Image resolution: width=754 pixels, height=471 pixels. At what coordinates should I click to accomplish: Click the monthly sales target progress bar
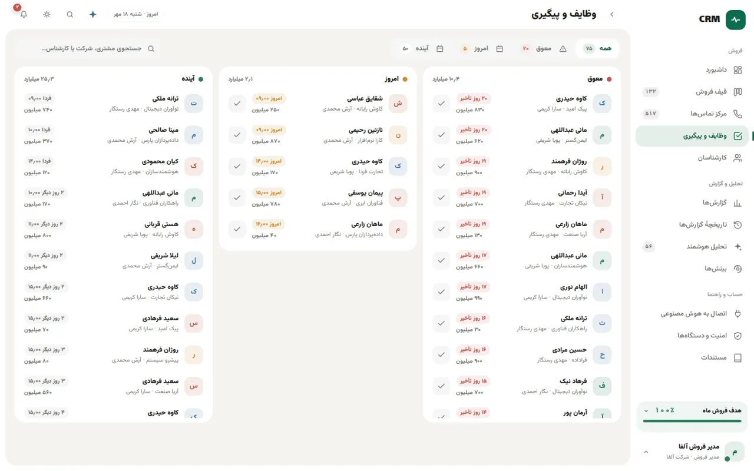click(692, 421)
